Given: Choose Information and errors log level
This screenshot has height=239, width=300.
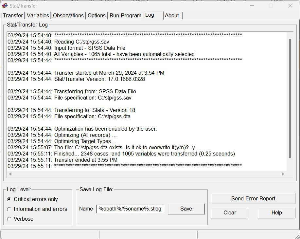Looking at the screenshot, I should (37, 209).
